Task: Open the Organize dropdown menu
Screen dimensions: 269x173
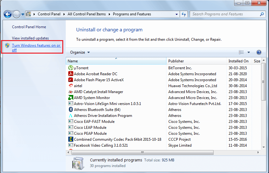Action: 80,52
